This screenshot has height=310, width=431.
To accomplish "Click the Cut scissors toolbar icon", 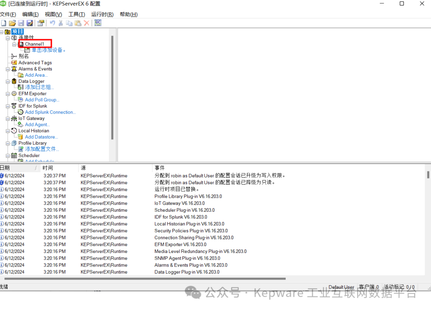I will point(61,23).
